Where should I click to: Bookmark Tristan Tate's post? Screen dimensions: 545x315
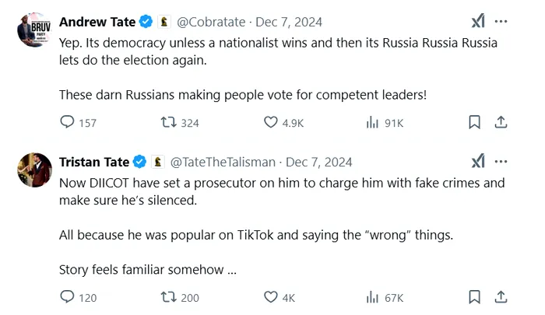(474, 297)
